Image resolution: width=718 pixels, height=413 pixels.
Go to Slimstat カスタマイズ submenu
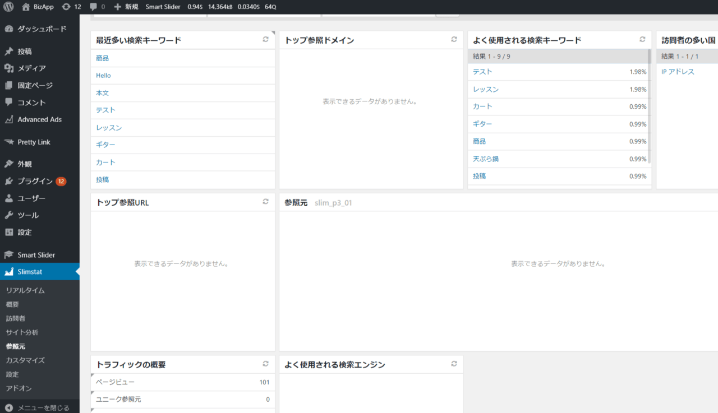coord(25,360)
